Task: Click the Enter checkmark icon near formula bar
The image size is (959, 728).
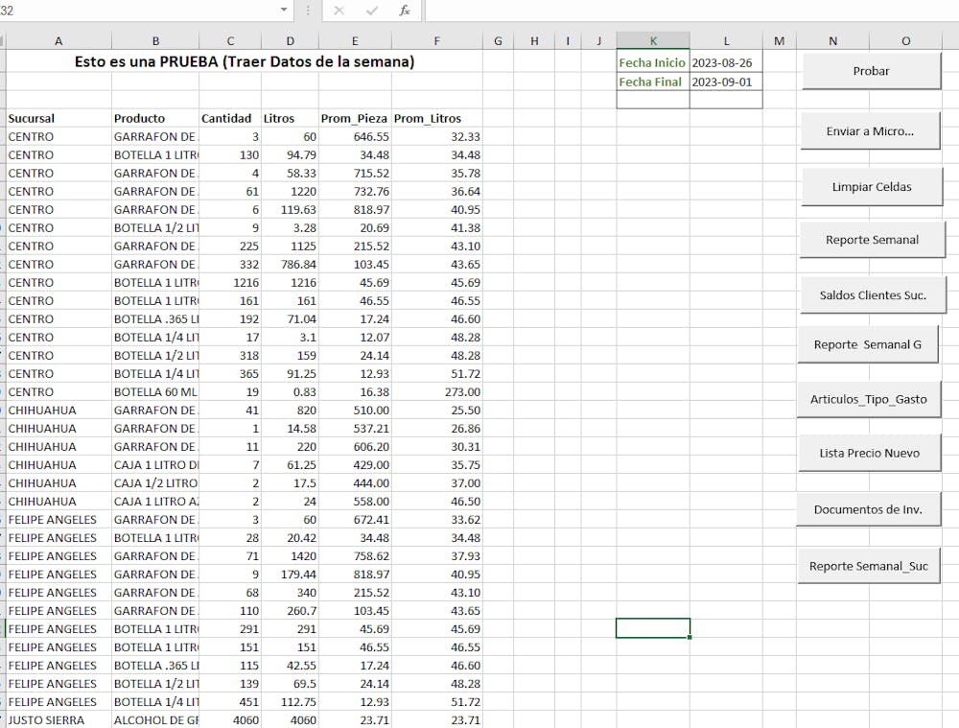Action: (x=371, y=11)
